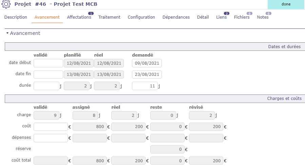The image size is (305, 167).
Task: Click the project gear icon
Action: tap(6, 4)
